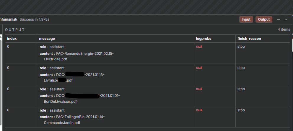Image resolution: width=293 pixels, height=131 pixels.
Task: Open the three-dots more options menu
Action: tap(278, 19)
